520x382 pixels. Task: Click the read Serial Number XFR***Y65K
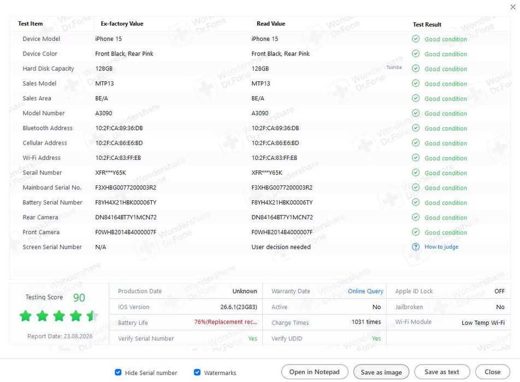click(x=267, y=172)
